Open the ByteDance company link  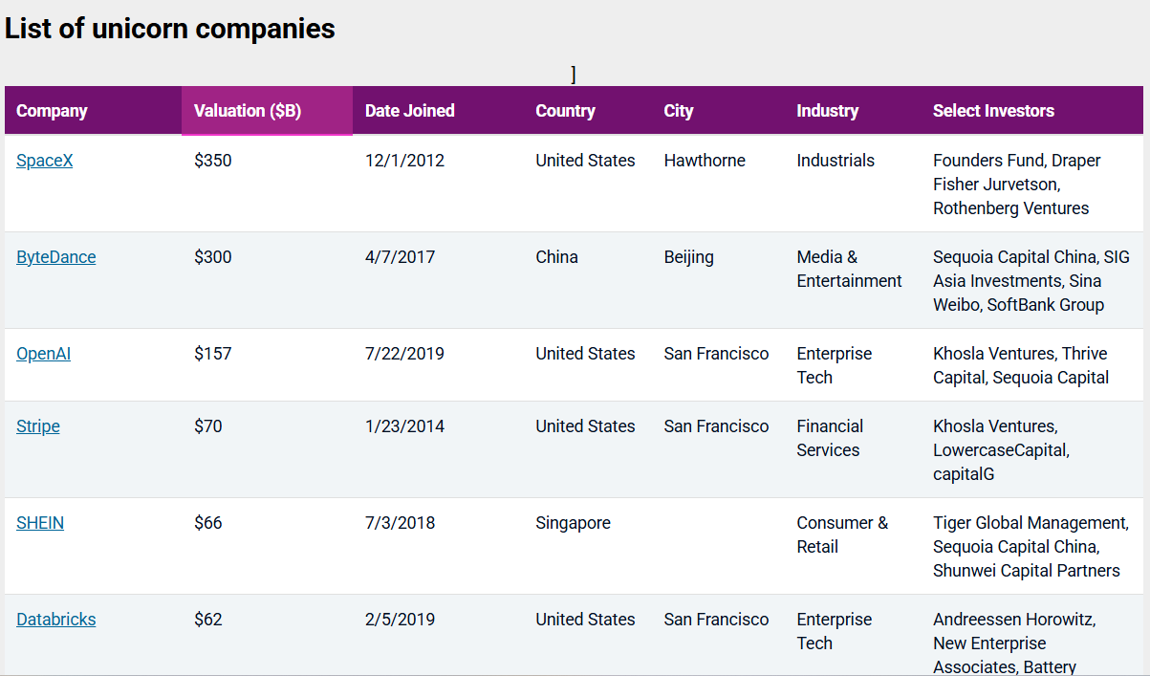tap(55, 257)
